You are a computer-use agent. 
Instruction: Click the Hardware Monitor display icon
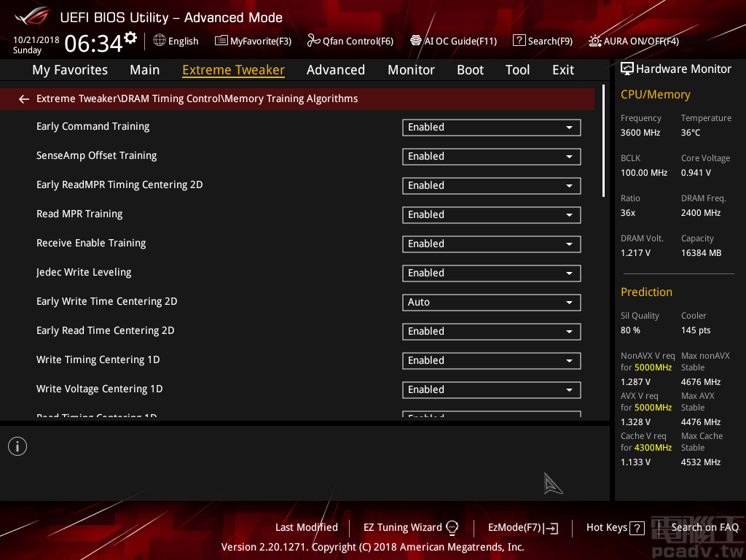pyautogui.click(x=627, y=69)
